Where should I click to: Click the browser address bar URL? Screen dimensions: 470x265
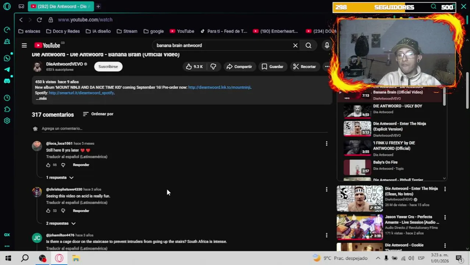(x=85, y=20)
